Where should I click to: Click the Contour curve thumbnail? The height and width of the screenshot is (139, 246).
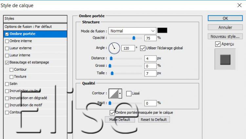(x=113, y=93)
